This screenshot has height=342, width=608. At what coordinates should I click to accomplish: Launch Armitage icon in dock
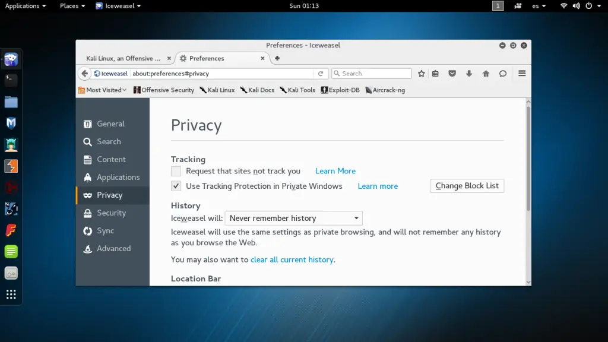(x=11, y=145)
